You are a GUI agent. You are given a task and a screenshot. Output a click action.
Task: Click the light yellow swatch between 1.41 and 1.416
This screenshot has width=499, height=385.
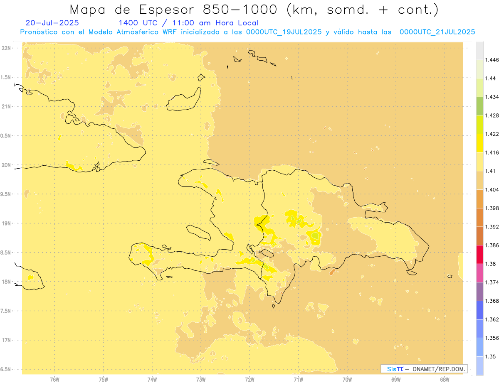[479, 162]
